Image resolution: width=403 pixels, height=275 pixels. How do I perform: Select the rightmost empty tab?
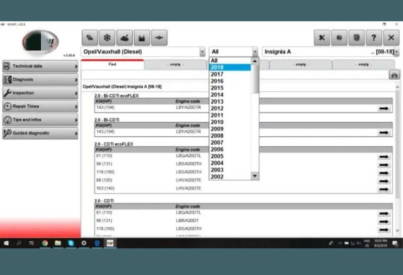point(364,64)
